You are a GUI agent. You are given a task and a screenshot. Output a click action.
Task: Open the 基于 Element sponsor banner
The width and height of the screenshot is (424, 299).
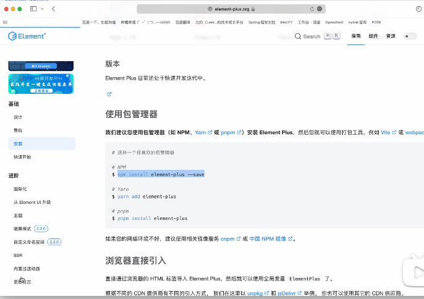[41, 66]
